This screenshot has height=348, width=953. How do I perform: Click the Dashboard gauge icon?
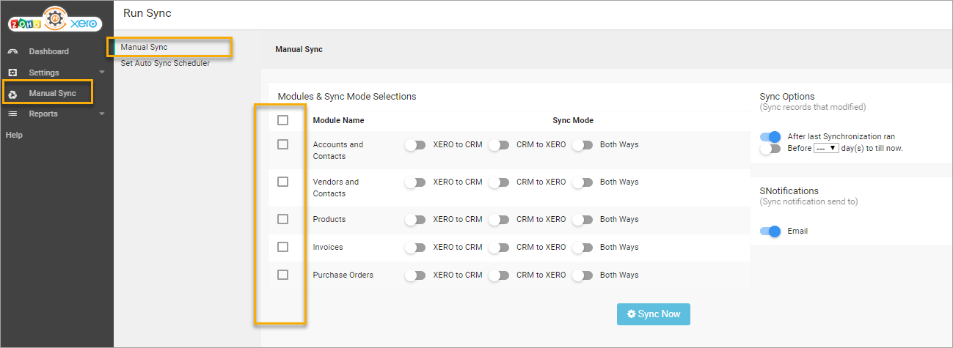(x=12, y=51)
